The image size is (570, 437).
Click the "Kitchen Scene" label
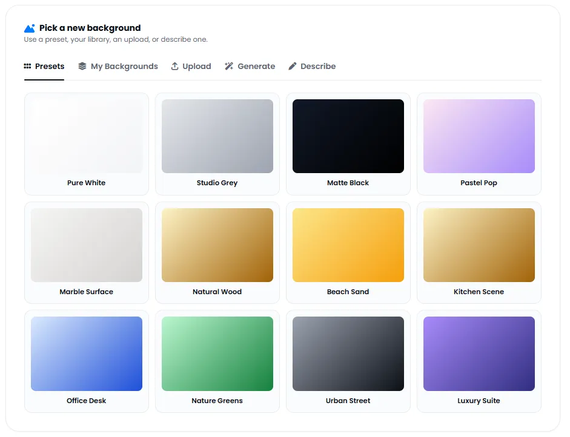(479, 292)
